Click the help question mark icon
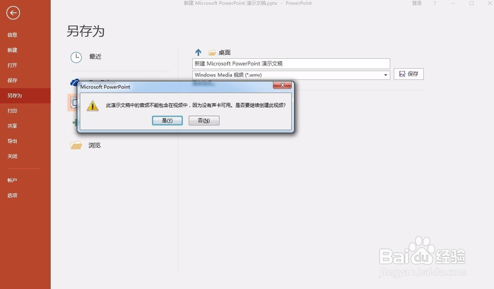This screenshot has height=289, width=494. point(435,3)
